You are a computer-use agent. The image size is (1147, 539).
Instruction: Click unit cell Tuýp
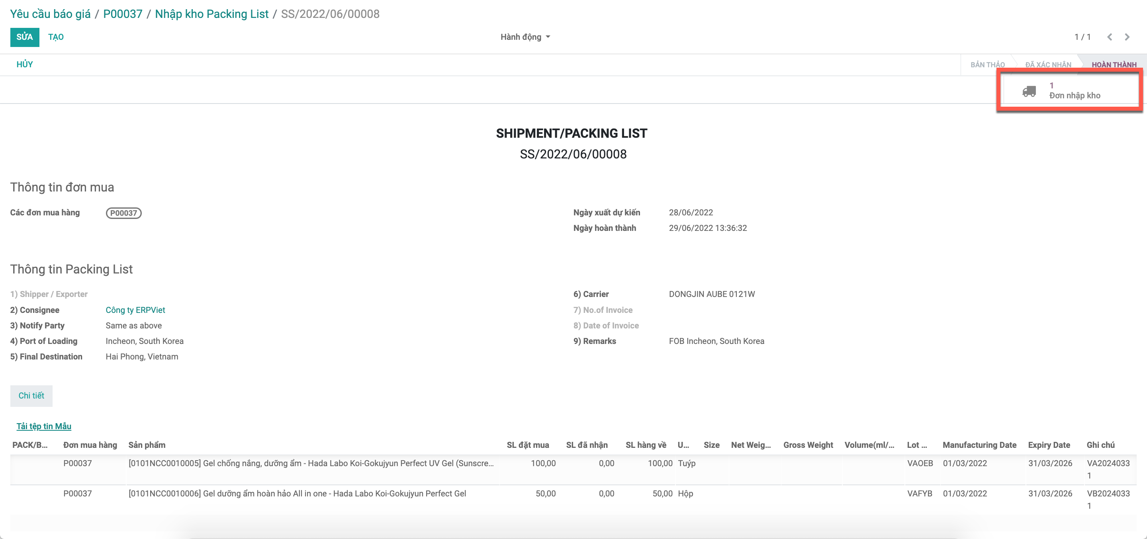coord(687,463)
